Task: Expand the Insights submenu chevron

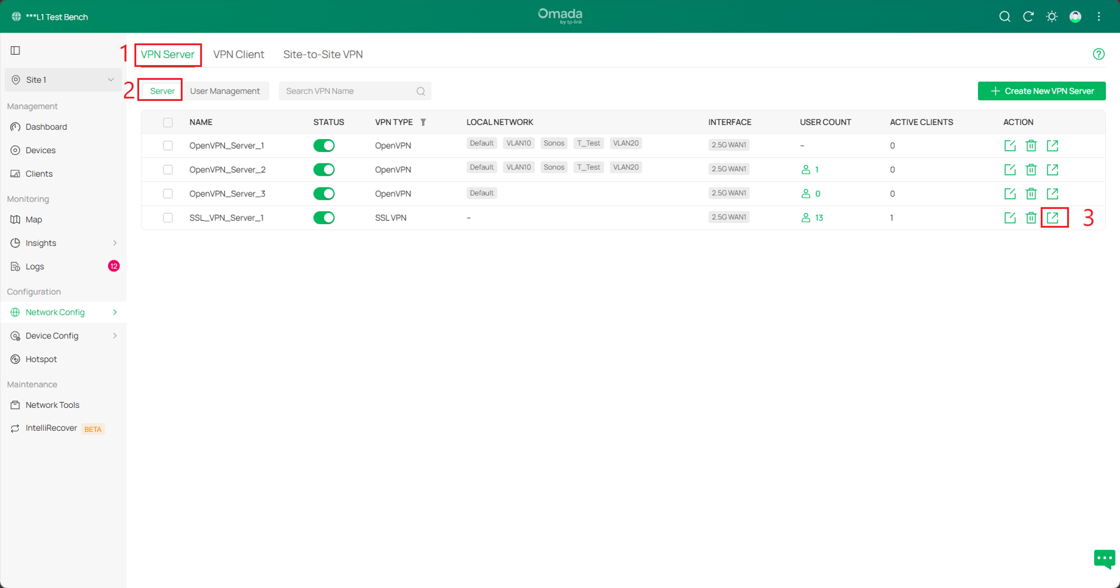Action: (x=115, y=243)
